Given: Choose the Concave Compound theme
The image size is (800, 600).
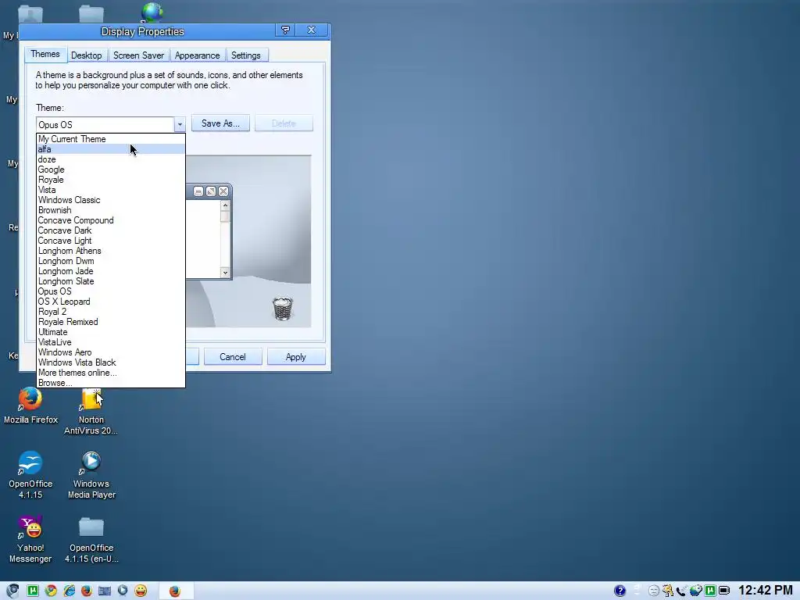Looking at the screenshot, I should pyautogui.click(x=111, y=220).
